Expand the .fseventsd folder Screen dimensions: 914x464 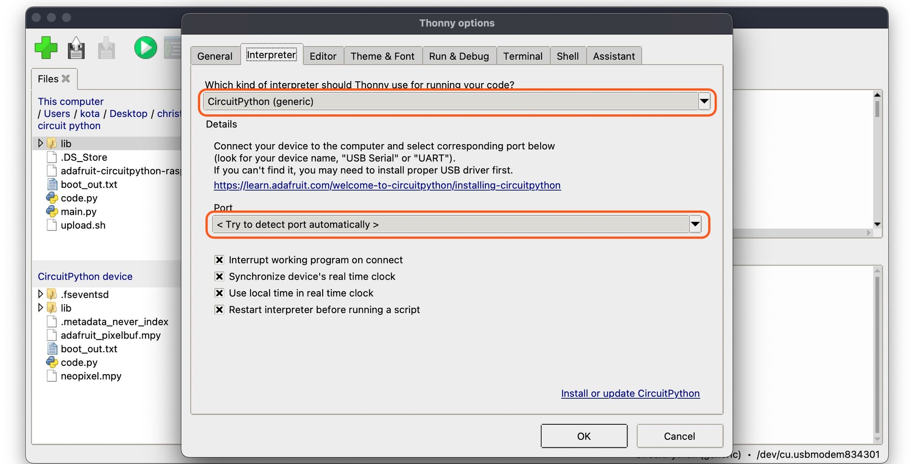click(40, 294)
